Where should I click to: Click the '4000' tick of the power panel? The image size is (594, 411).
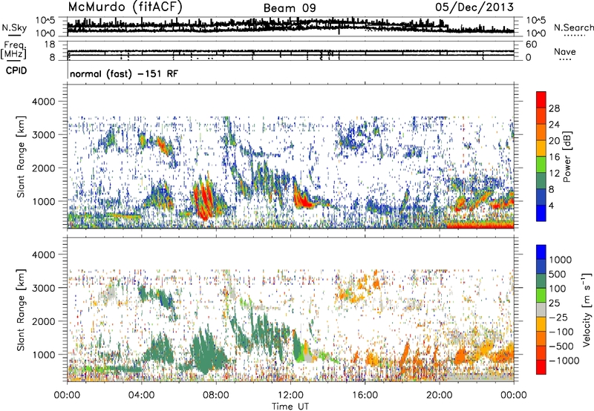click(x=43, y=102)
